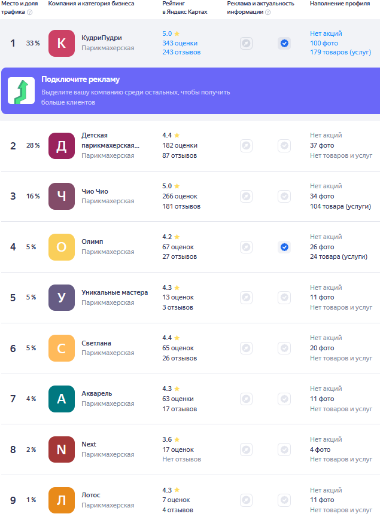Select the yellow 'О' avatar of Олимп

pos(61,247)
